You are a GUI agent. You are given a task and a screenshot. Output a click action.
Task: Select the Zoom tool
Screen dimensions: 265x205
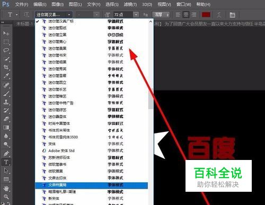pos(6,197)
